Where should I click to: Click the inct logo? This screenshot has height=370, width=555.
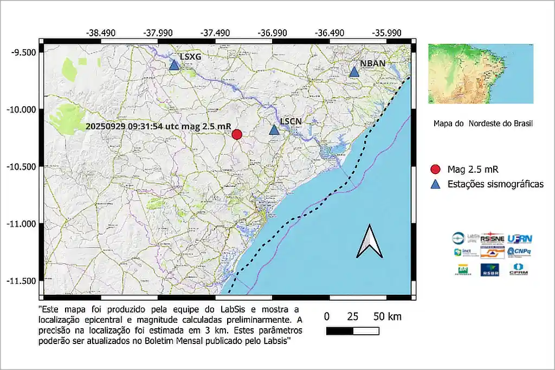462,252
